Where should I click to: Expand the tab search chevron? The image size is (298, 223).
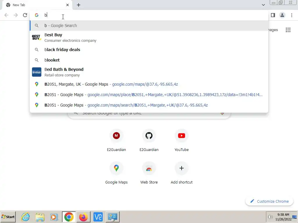263,5
